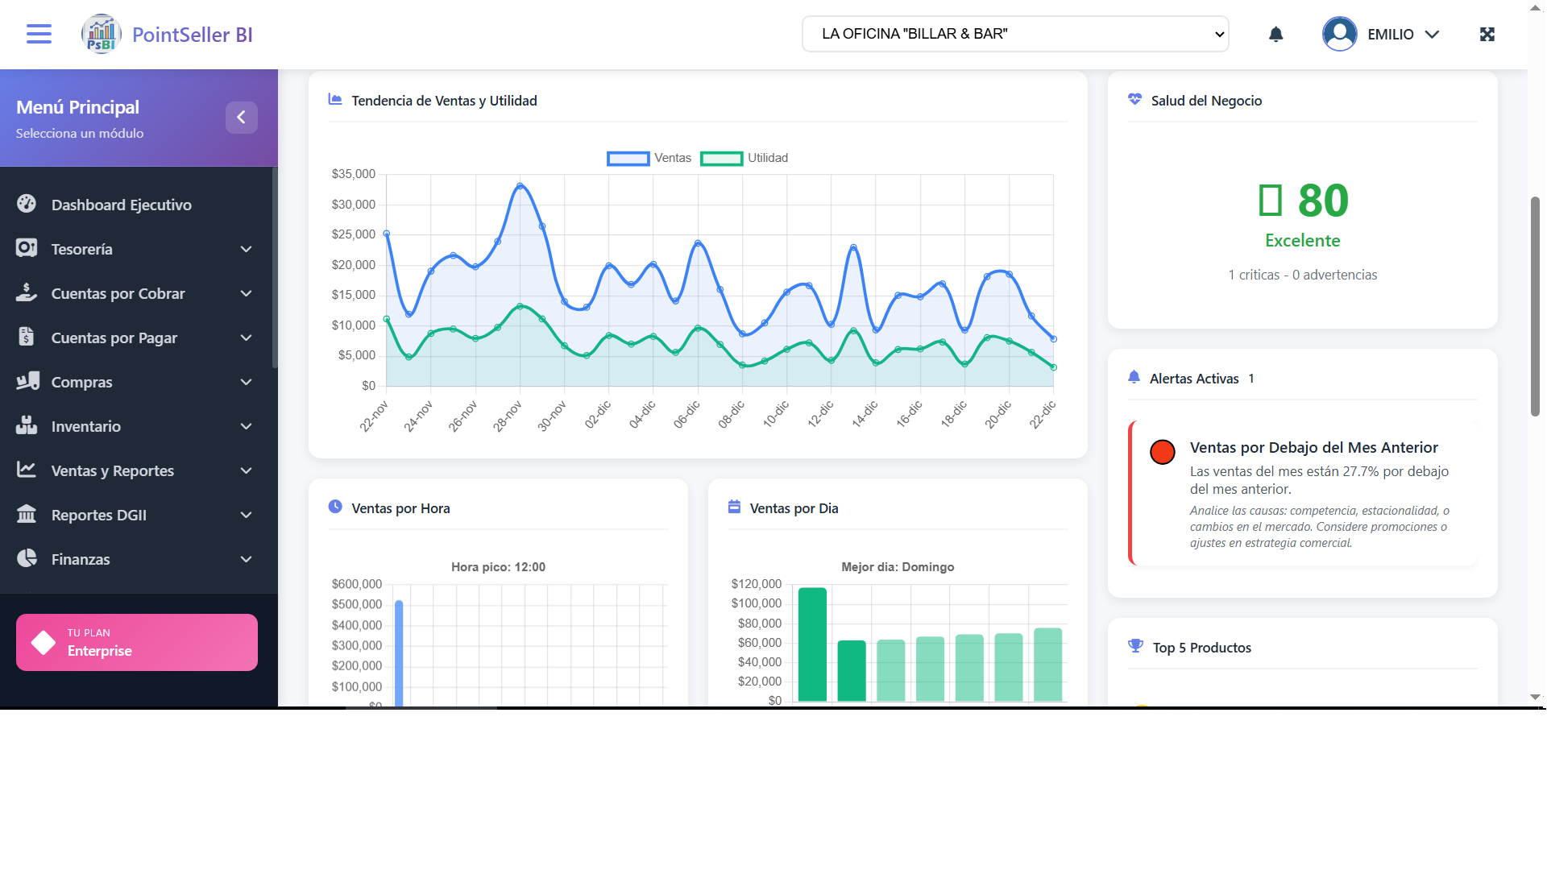Viewport: 1547px width, 870px height.
Task: Click the page vertical scrollbar
Action: point(1535,306)
